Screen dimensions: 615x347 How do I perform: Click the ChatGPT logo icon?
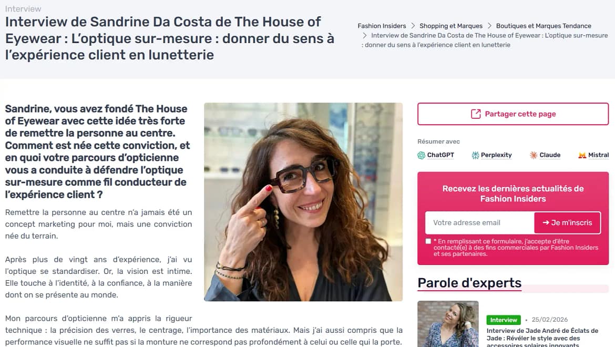(421, 155)
